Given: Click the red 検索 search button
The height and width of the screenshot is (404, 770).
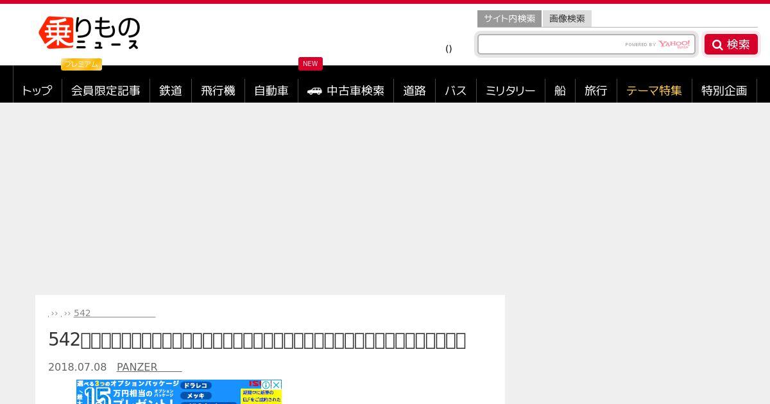Looking at the screenshot, I should pos(731,44).
